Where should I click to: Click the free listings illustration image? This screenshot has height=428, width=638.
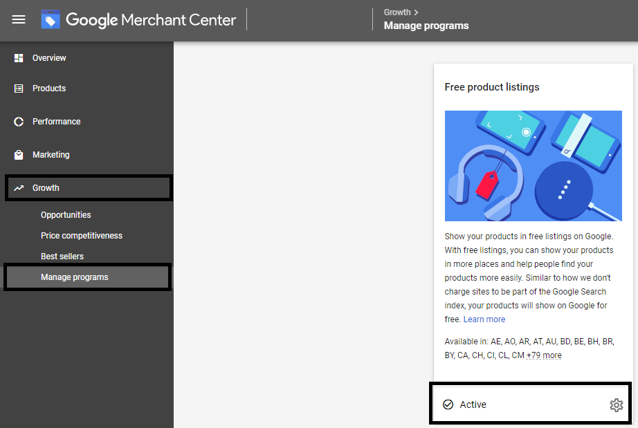(533, 166)
